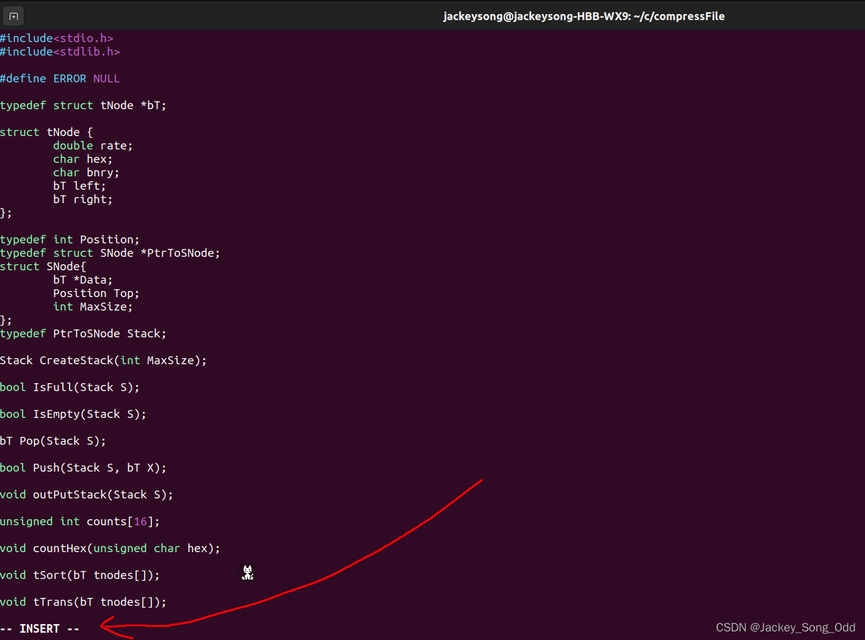Screen dimensions: 865x640
Task: Place cursor on bT right field
Action: point(81,199)
